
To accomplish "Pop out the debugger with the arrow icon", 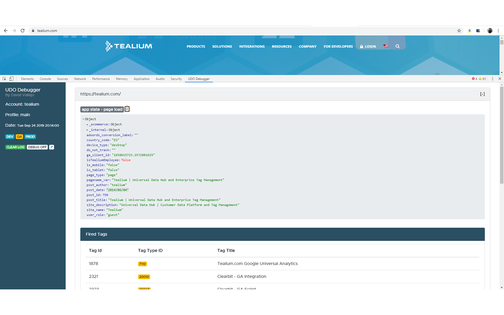I will (x=52, y=147).
